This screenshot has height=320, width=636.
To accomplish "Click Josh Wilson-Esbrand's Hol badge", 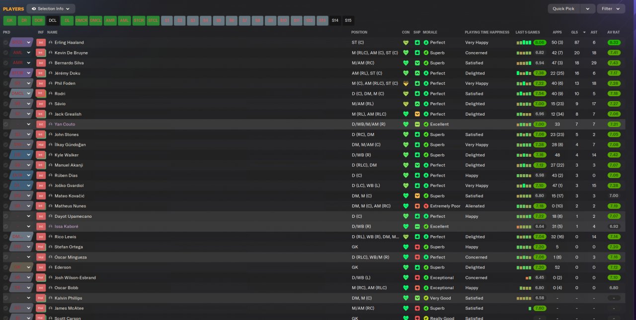I will click(41, 278).
